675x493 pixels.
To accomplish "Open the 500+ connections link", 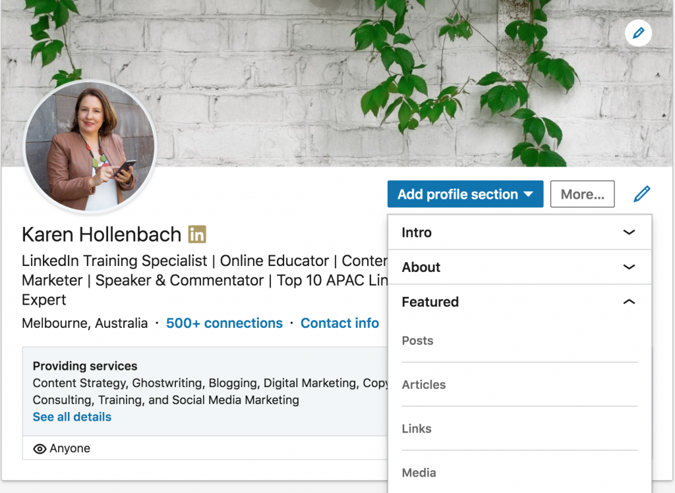I will (x=224, y=323).
